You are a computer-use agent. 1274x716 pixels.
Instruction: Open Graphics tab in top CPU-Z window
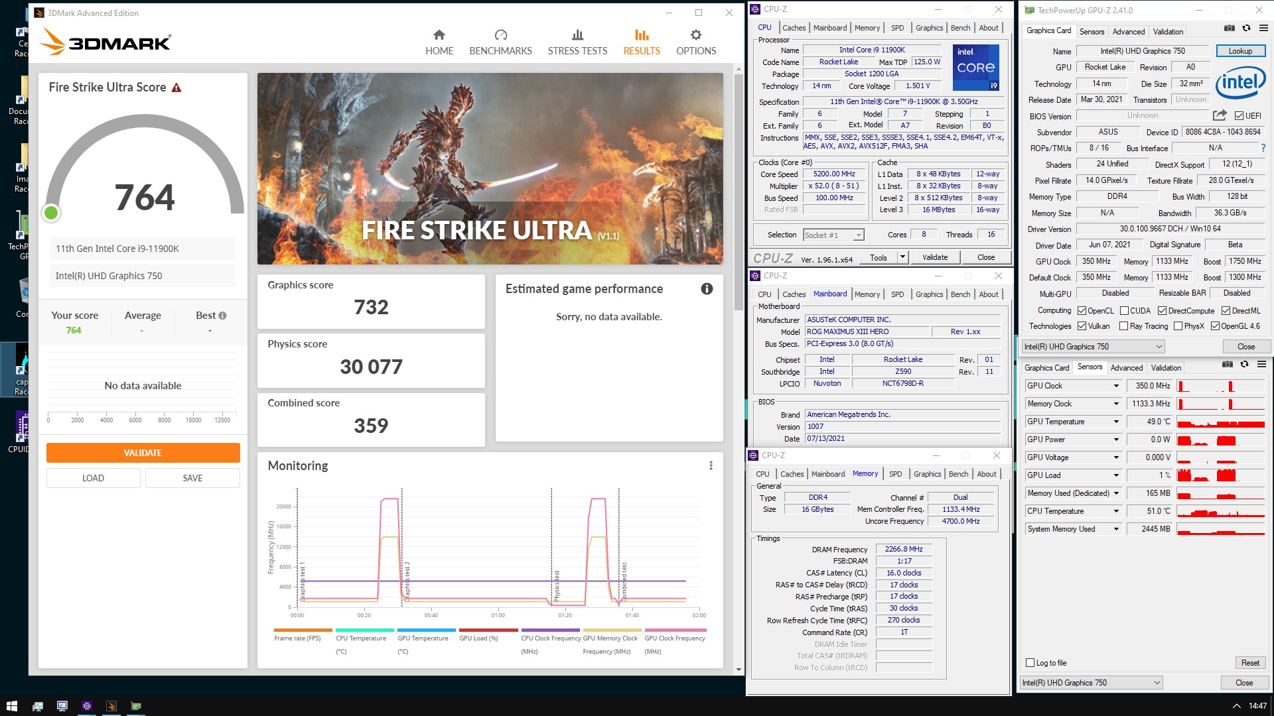(x=929, y=28)
